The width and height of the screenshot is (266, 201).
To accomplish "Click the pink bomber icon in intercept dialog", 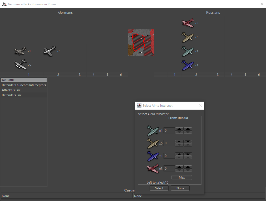I will click(153, 169).
